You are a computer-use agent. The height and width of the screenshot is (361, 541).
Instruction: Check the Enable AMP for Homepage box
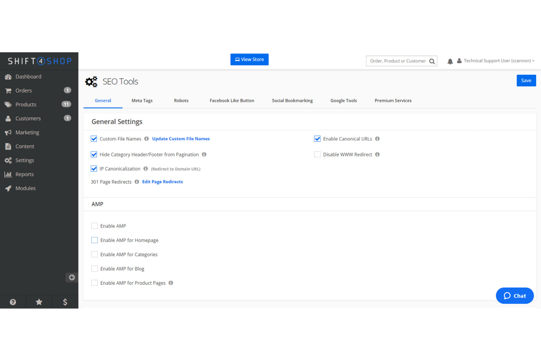tap(94, 240)
